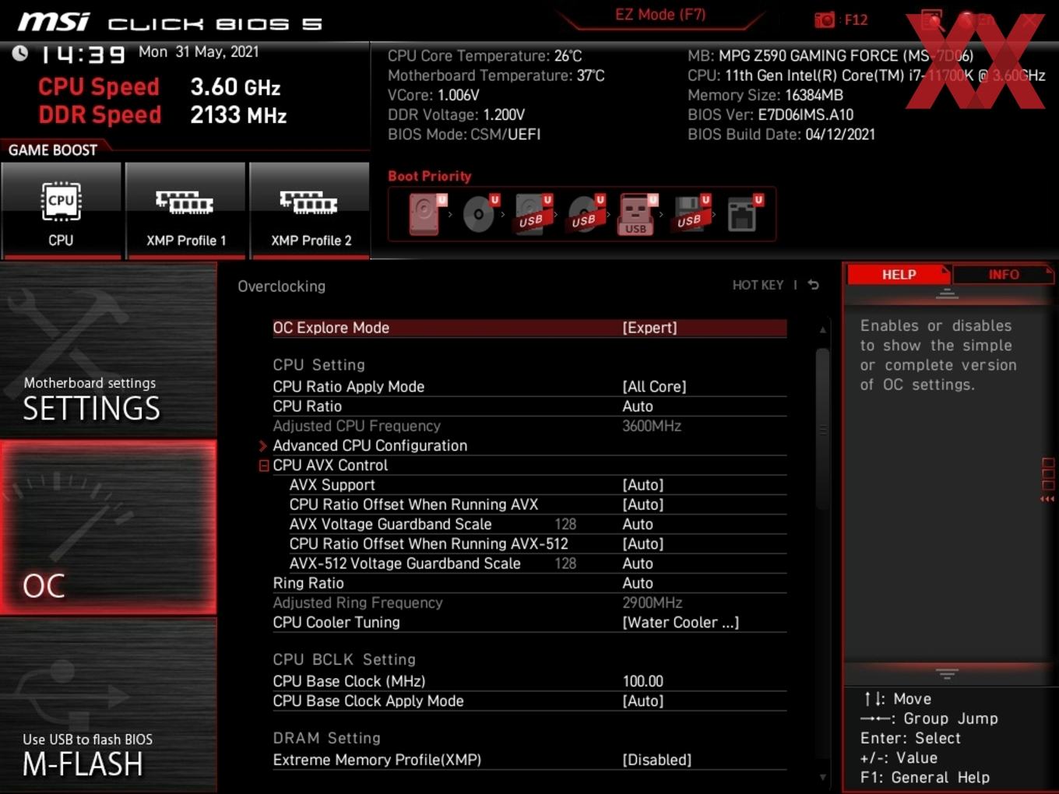Select the USB key boot device icon

pos(638,213)
